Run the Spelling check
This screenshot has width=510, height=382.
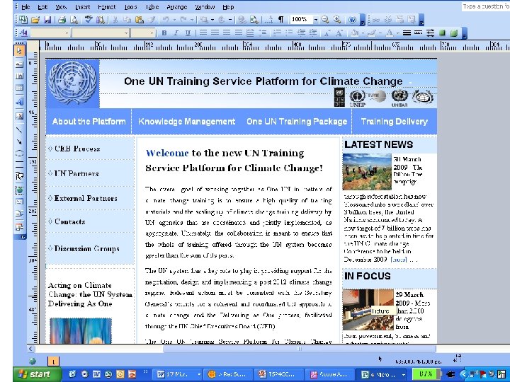88,20
